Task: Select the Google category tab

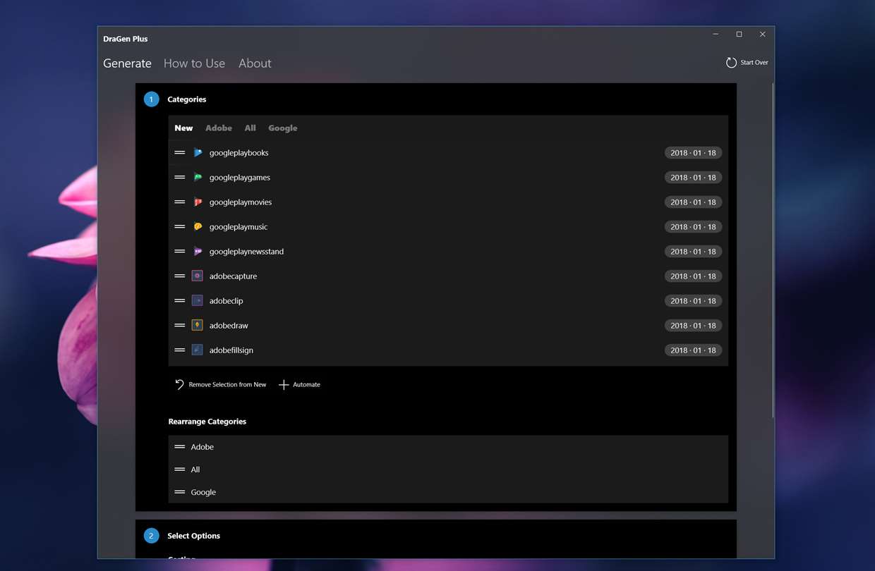Action: 283,128
